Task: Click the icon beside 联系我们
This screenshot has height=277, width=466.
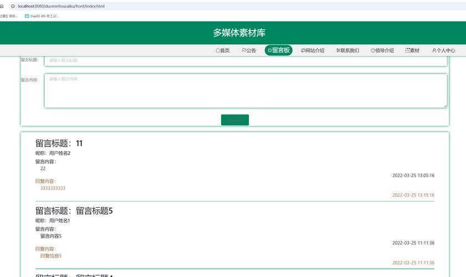Action: point(338,50)
